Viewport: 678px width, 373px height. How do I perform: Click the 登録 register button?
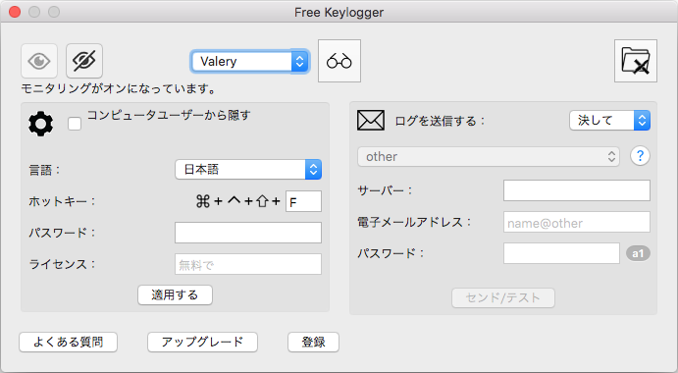pos(313,343)
